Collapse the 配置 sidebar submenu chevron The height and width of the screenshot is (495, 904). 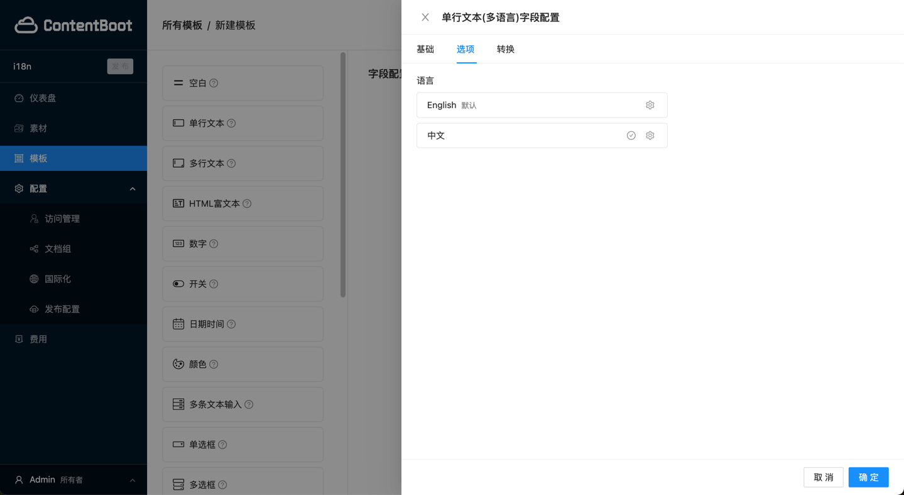[133, 188]
